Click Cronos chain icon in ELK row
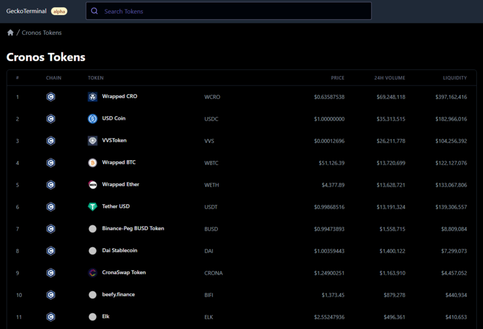 coord(51,317)
